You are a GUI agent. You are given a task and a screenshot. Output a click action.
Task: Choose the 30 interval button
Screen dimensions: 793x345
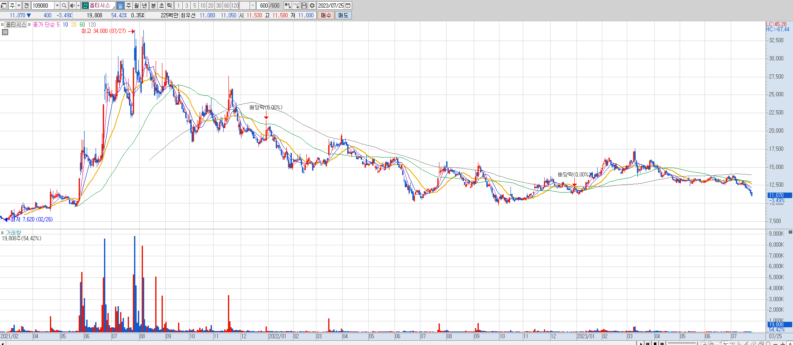tap(219, 5)
